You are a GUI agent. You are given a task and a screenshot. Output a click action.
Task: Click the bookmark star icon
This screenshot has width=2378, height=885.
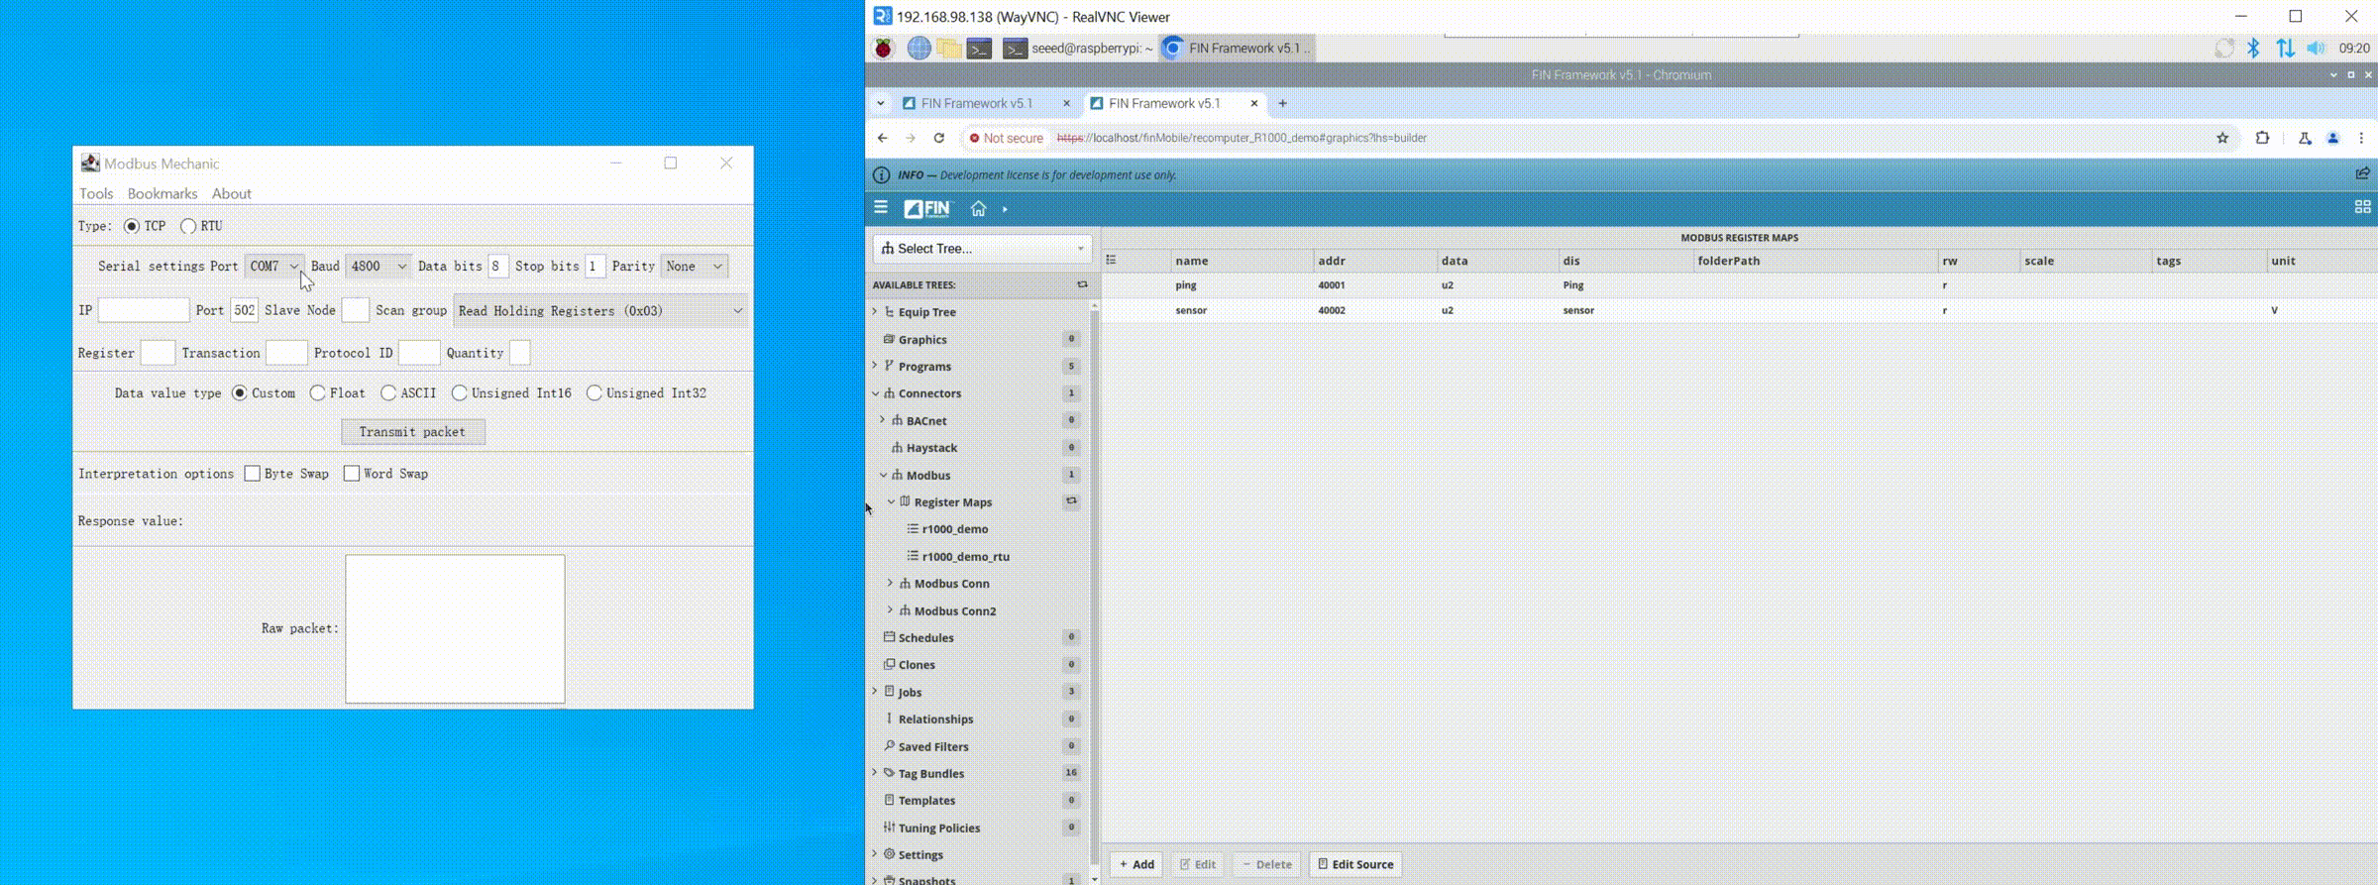tap(2222, 139)
